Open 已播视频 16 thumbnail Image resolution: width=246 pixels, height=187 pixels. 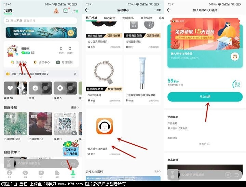click(x=40, y=124)
